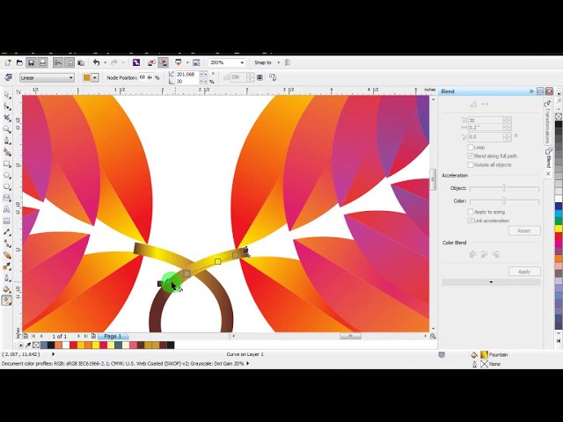Click the fill angle field showing 201.068

[x=187, y=74]
